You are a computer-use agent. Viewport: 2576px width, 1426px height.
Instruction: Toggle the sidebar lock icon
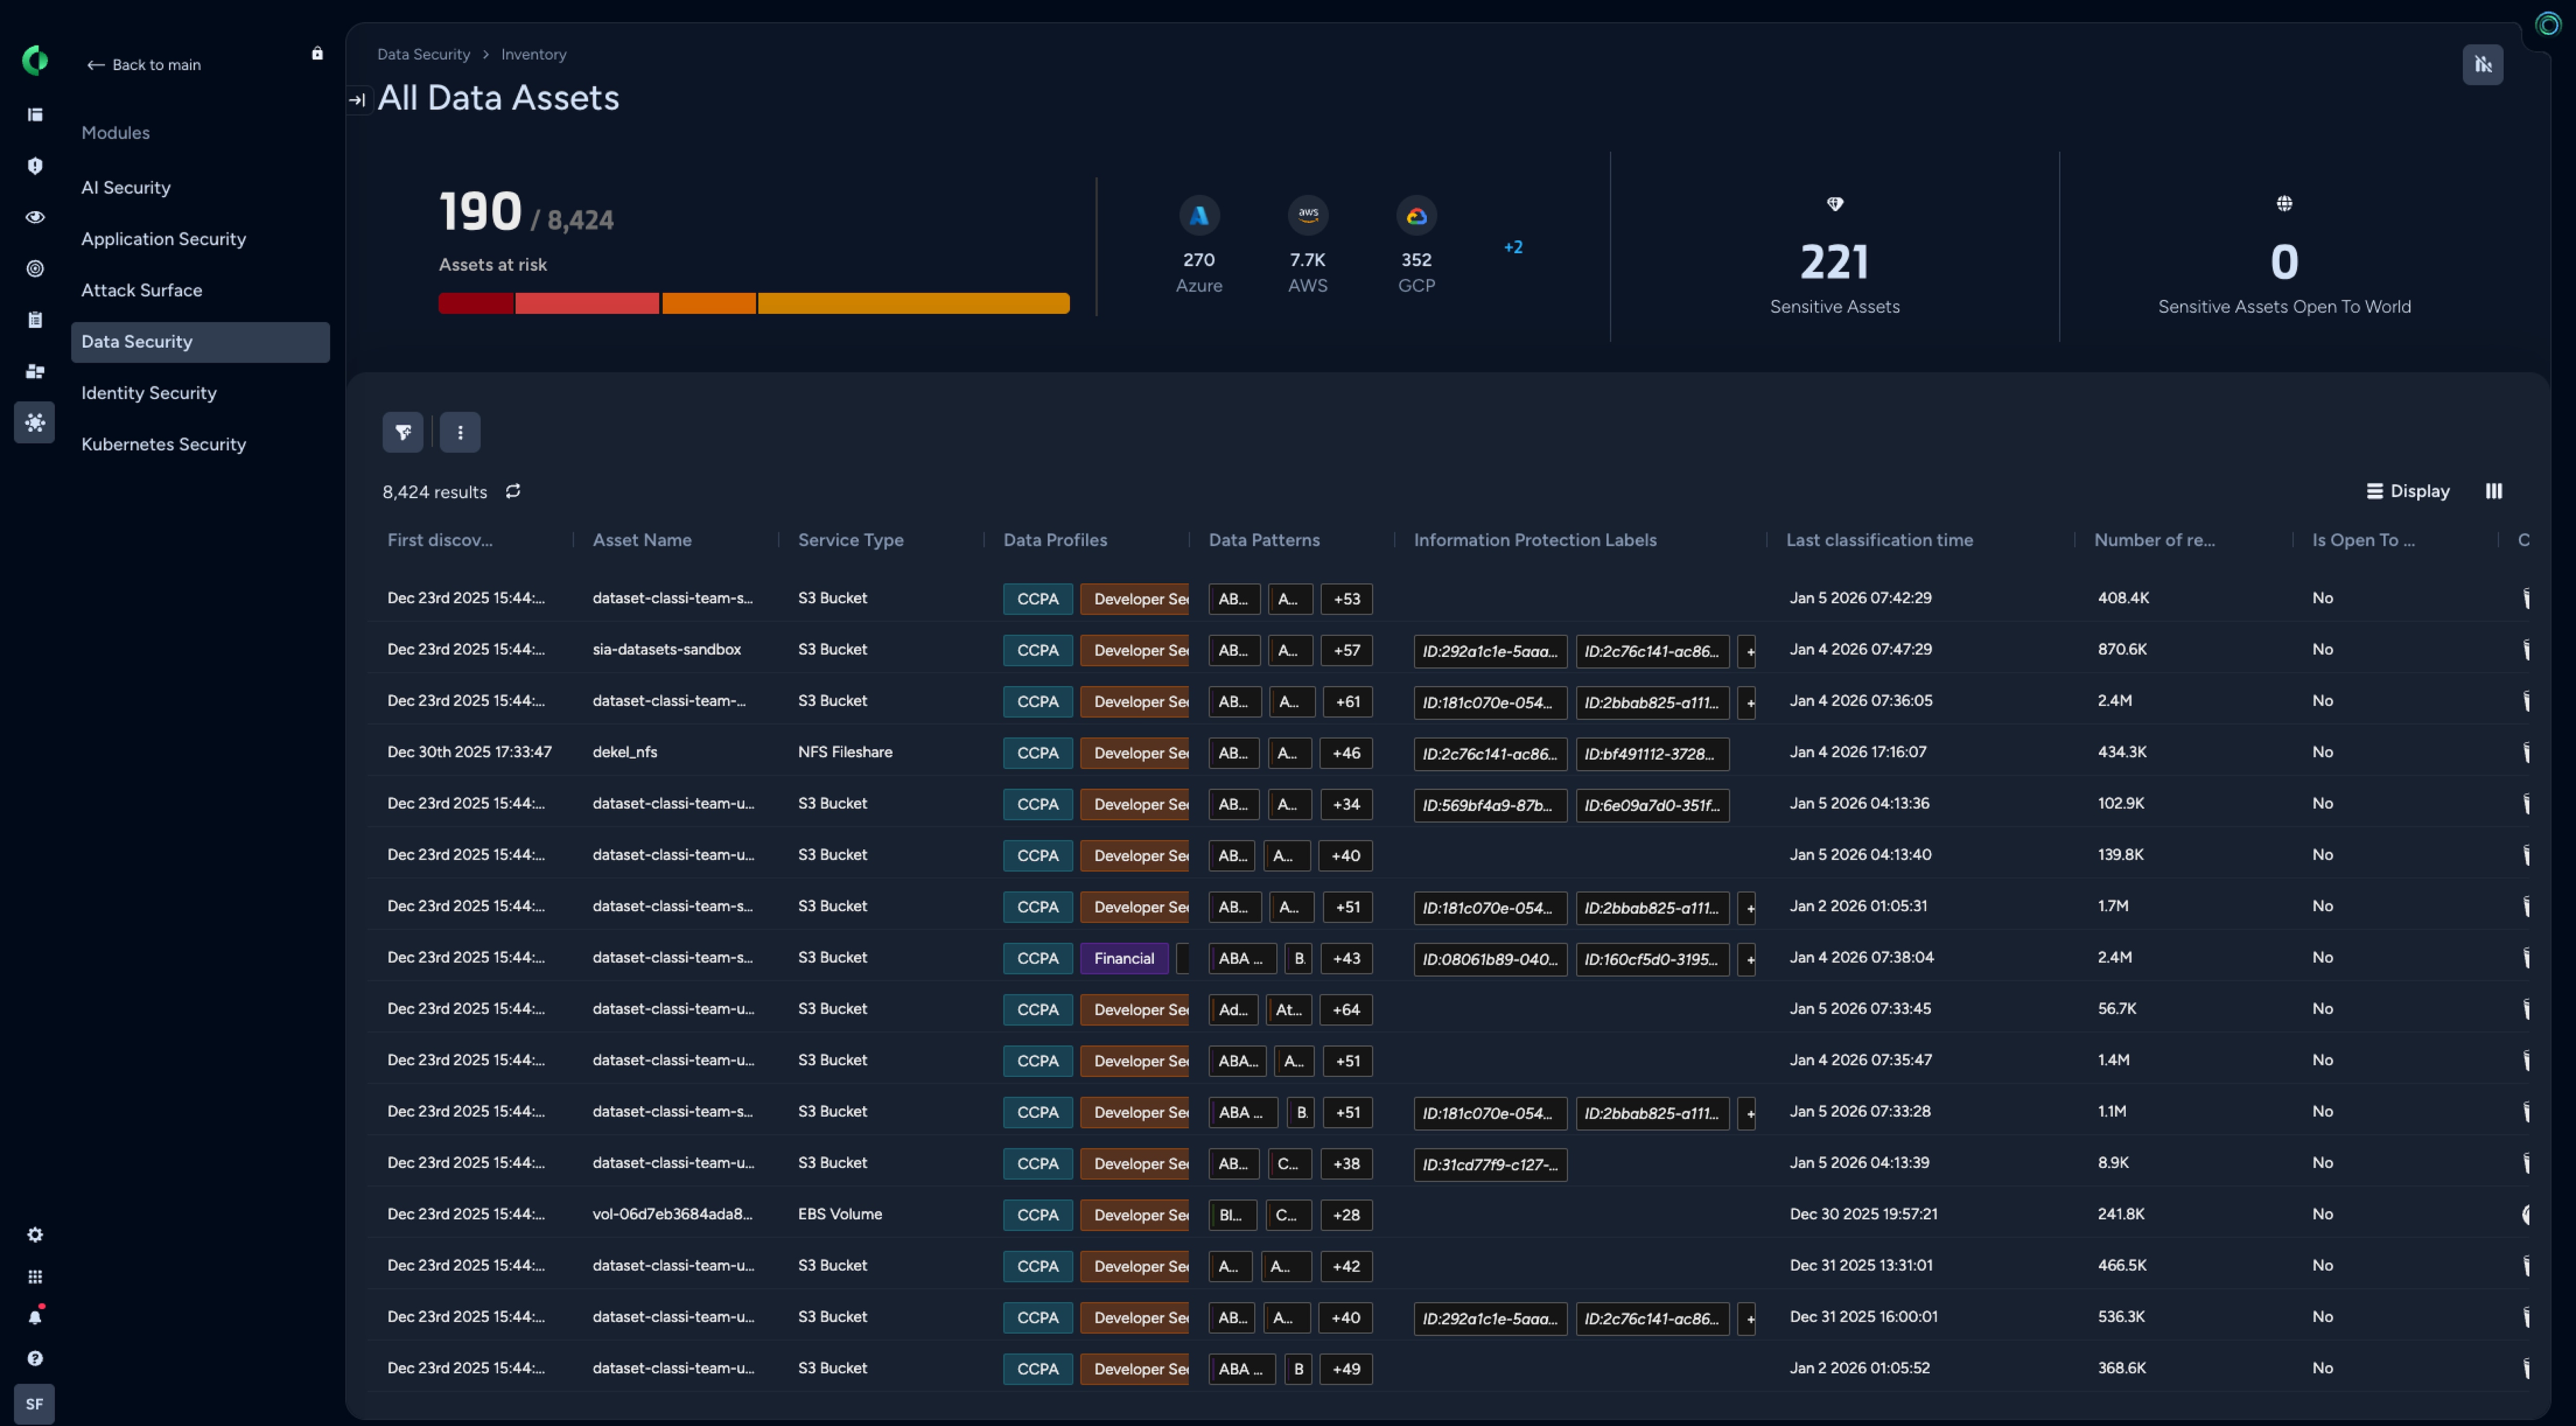coord(317,54)
